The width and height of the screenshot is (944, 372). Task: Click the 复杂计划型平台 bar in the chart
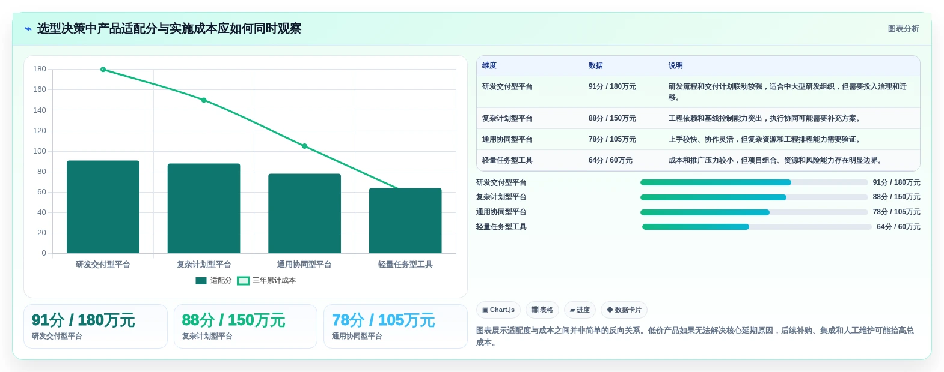[204, 208]
